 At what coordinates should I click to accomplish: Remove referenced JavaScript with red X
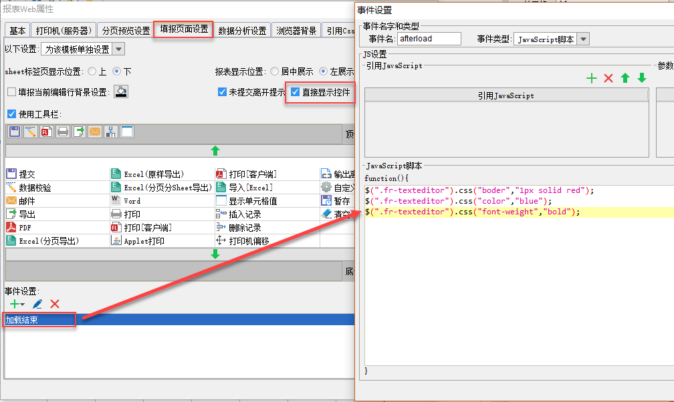608,78
